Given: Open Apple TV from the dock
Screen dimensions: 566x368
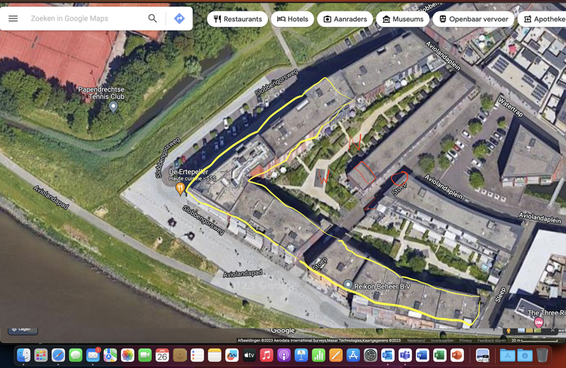Looking at the screenshot, I should point(249,355).
